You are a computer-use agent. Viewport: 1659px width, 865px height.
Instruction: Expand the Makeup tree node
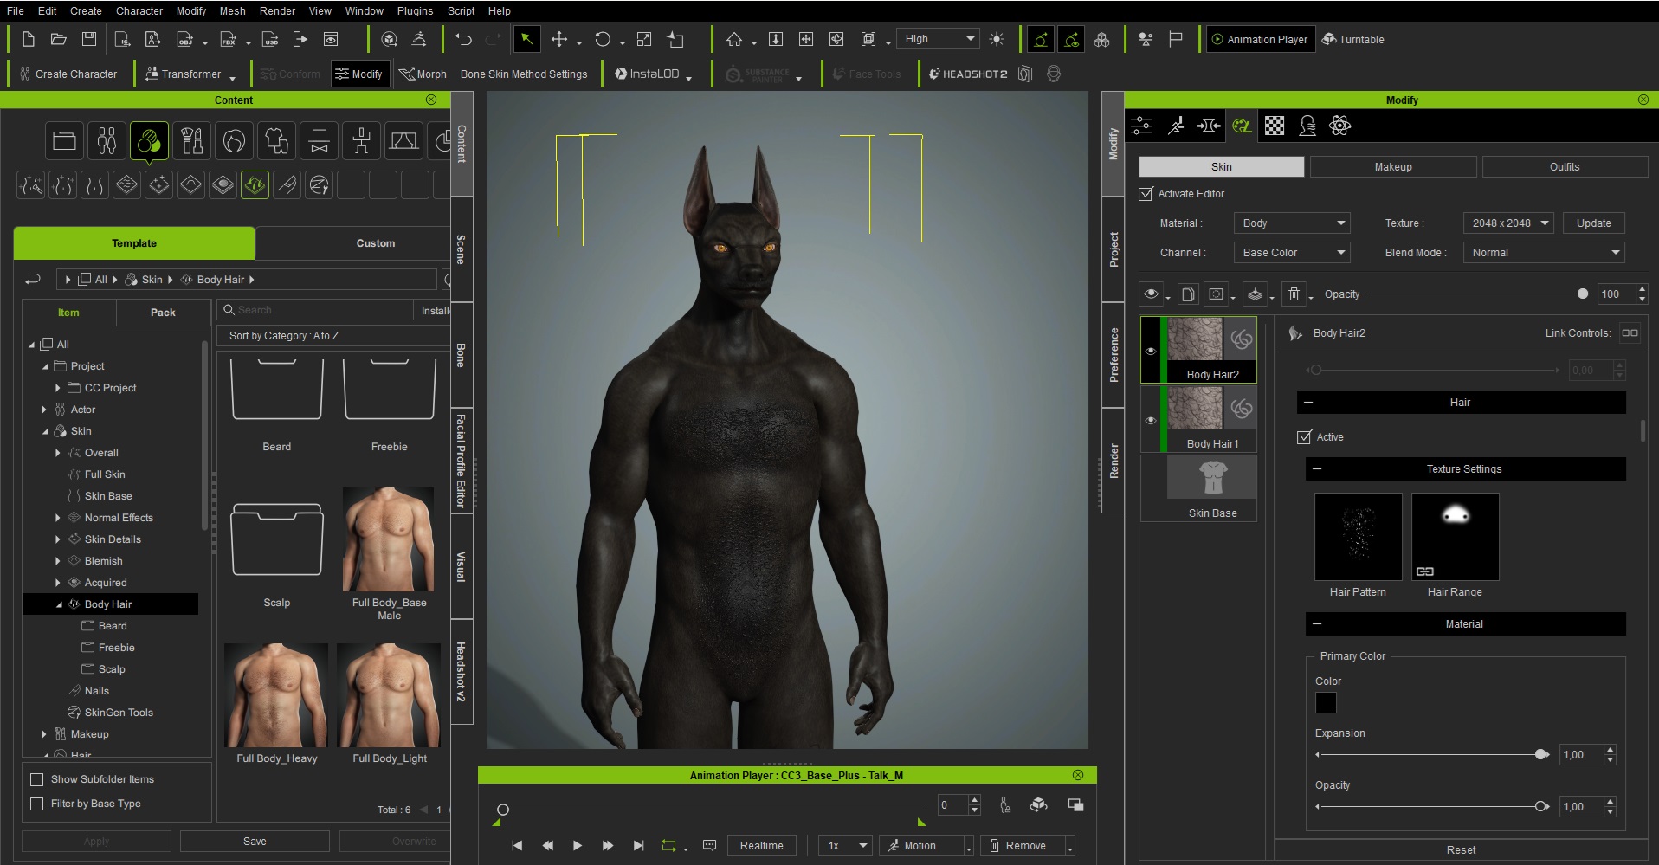(44, 734)
